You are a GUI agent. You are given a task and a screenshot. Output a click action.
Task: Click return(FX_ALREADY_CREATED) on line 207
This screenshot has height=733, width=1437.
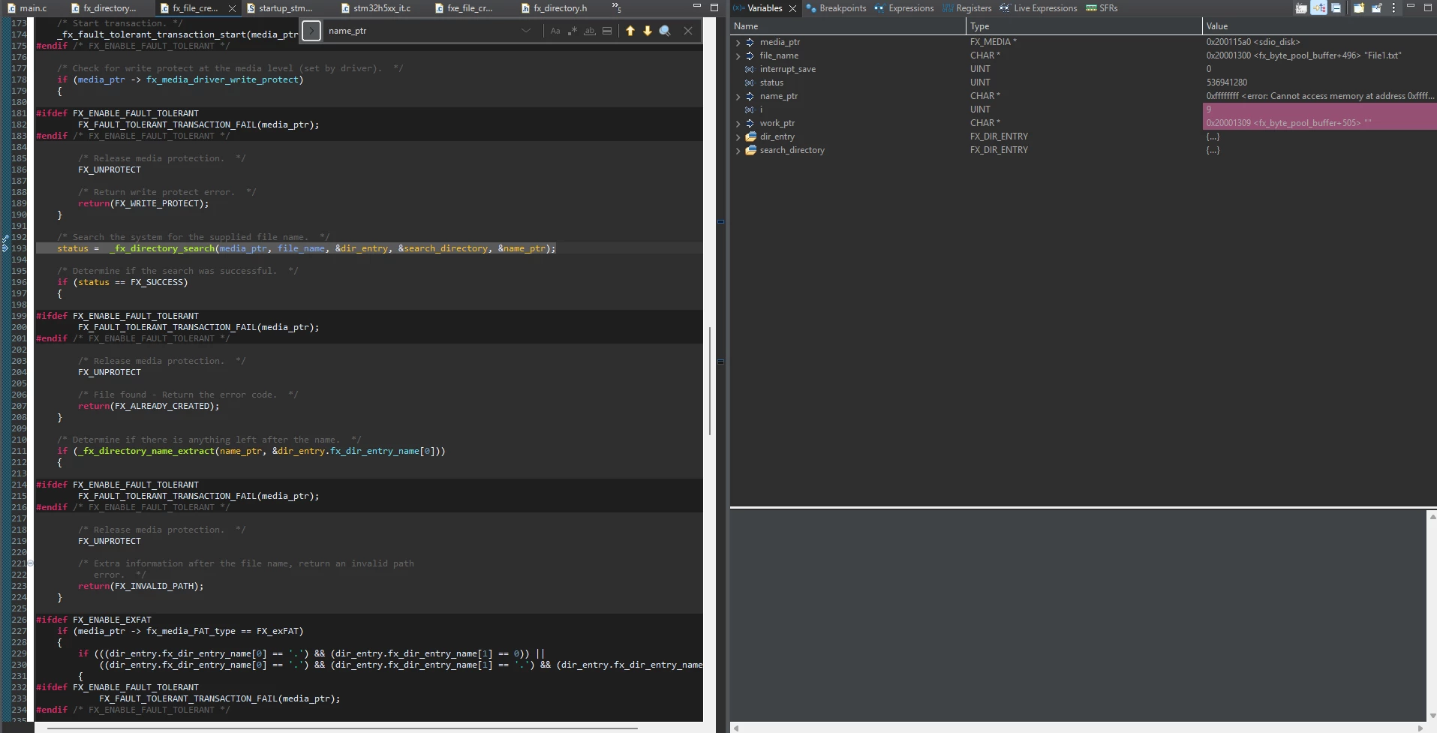pos(149,406)
